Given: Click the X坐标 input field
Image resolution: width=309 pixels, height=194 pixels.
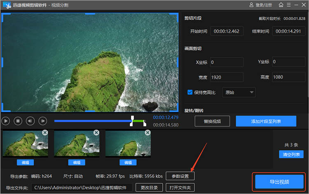Looking at the screenshot, I should tap(227, 62).
